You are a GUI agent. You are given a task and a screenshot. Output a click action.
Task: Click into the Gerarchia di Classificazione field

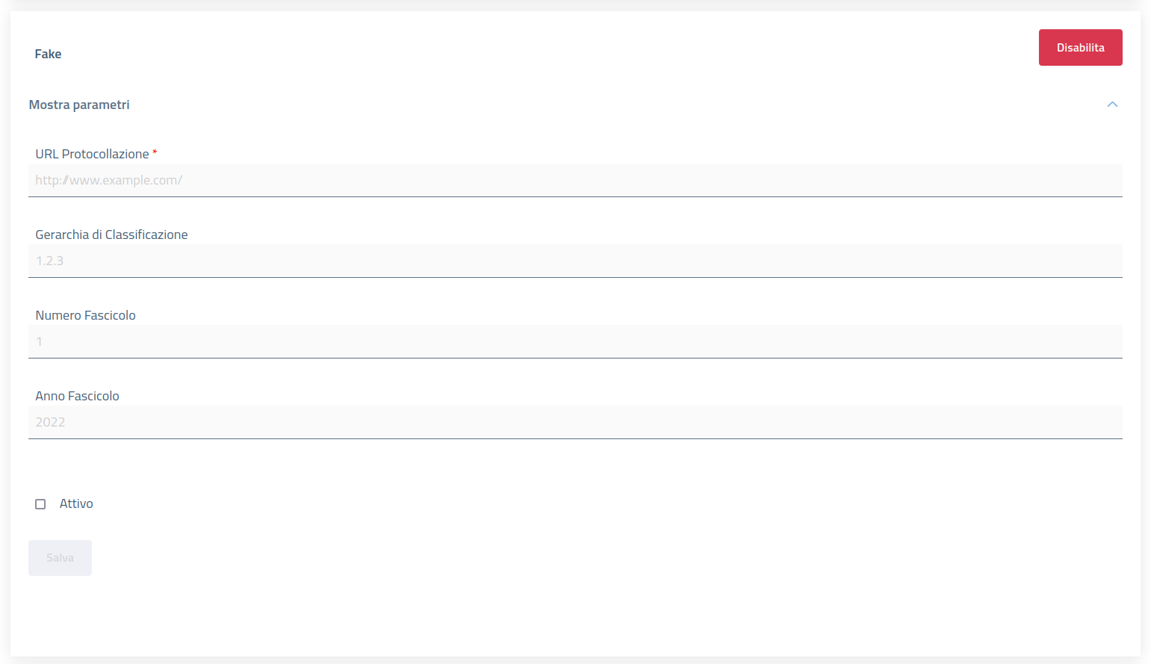pyautogui.click(x=575, y=261)
